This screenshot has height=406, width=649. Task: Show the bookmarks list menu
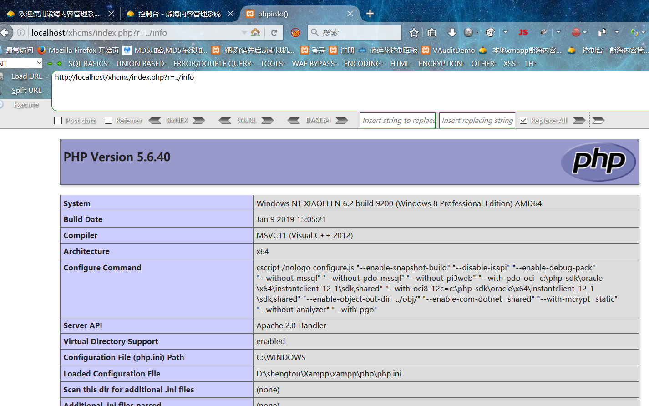pyautogui.click(x=432, y=32)
